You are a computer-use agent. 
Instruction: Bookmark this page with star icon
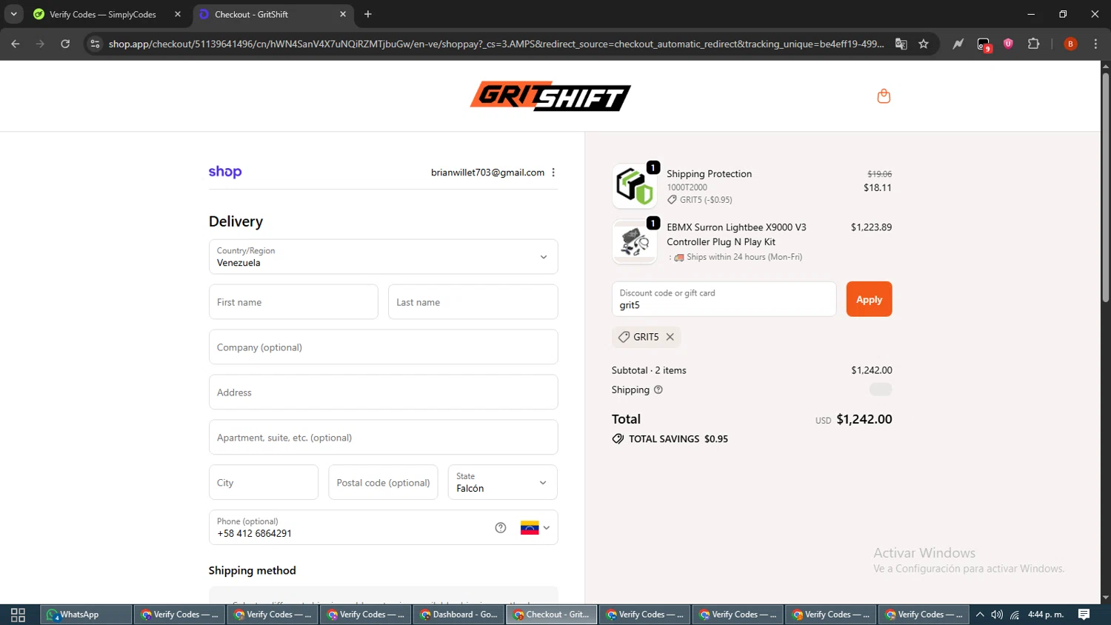coord(924,44)
